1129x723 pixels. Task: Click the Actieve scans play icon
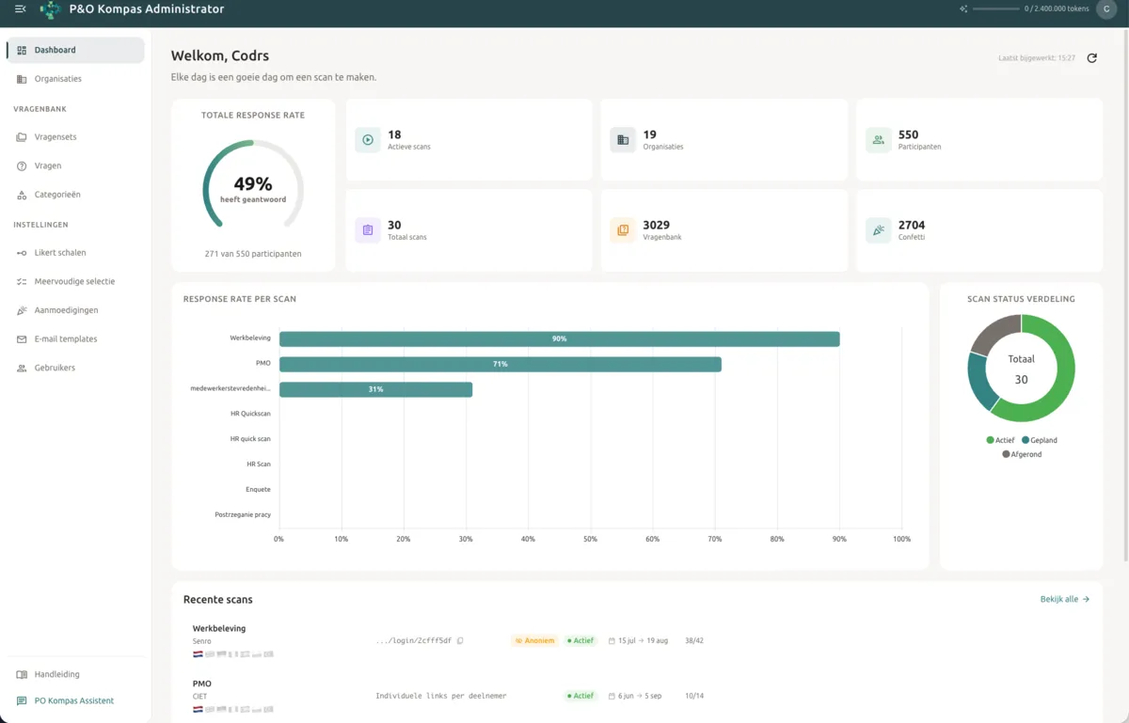click(368, 140)
